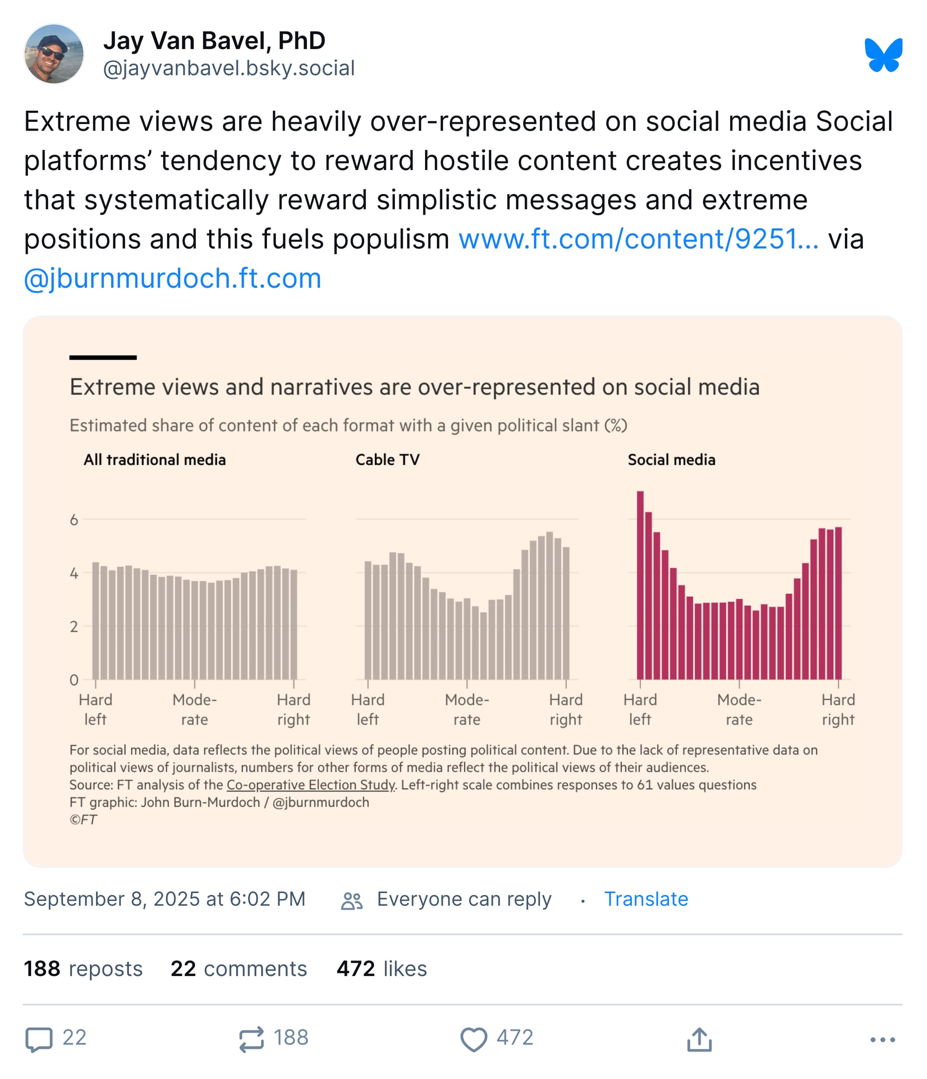Click the Bluesky butterfly logo
The width and height of the screenshot is (927, 1079).
[x=883, y=55]
